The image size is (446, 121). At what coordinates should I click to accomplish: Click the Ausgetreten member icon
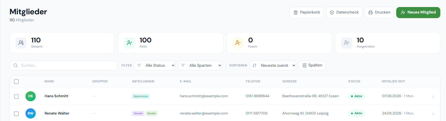[346, 43]
